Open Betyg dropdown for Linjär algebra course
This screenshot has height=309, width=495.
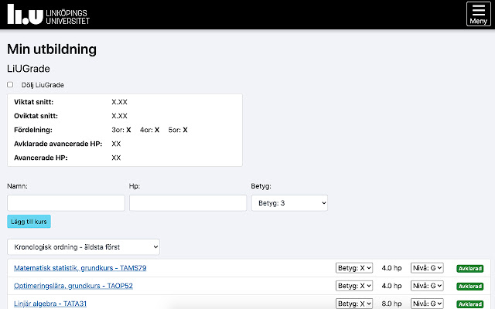tap(354, 304)
